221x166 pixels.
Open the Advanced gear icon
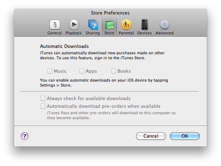pyautogui.click(x=165, y=24)
